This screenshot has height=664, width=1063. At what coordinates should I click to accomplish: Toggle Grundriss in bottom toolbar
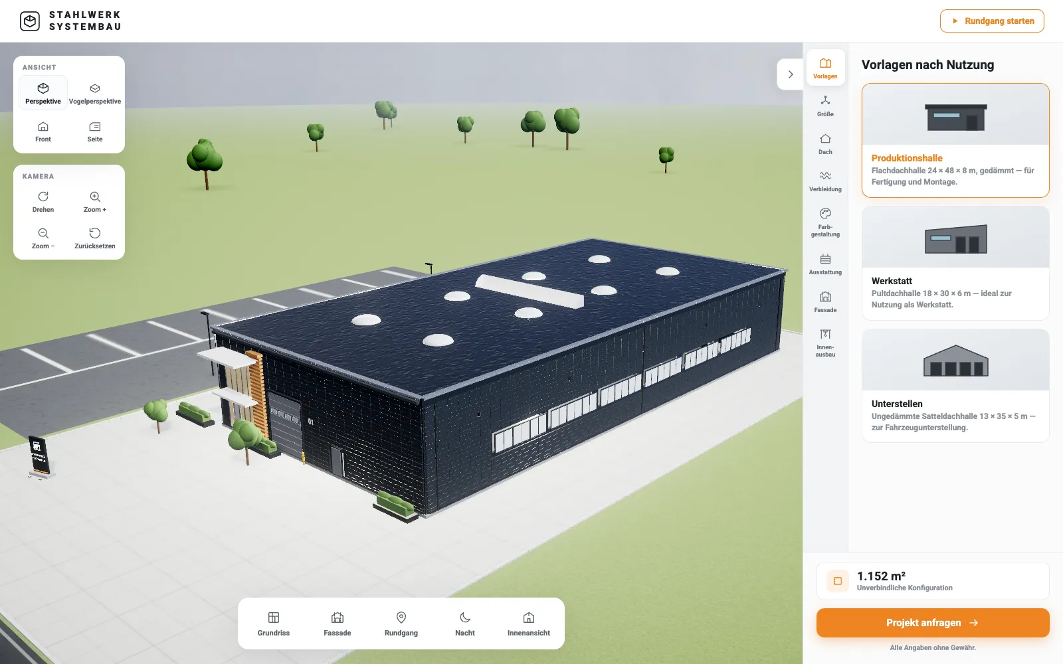(274, 623)
